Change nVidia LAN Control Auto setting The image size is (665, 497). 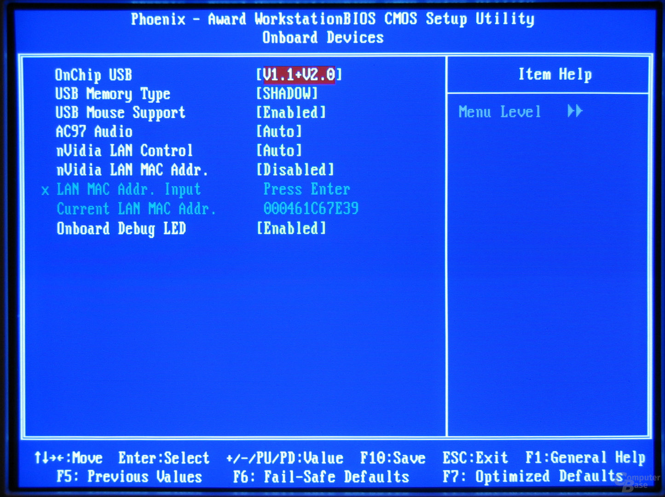point(279,150)
